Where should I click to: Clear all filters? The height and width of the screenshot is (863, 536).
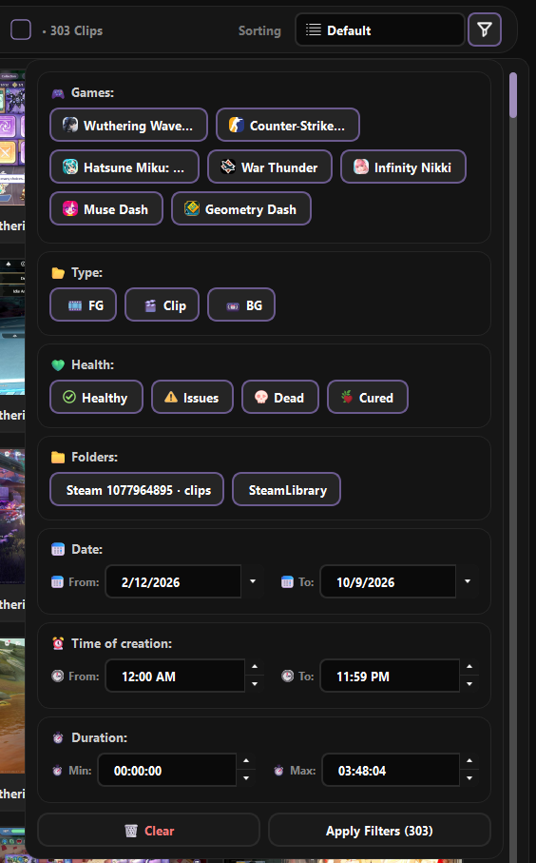tap(148, 830)
